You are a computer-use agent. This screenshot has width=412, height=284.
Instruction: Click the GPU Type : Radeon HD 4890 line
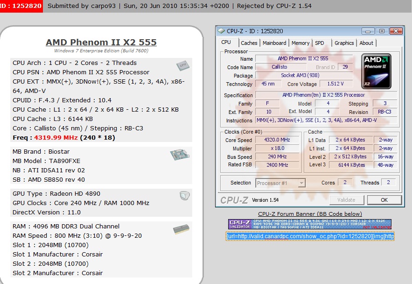[56, 193]
